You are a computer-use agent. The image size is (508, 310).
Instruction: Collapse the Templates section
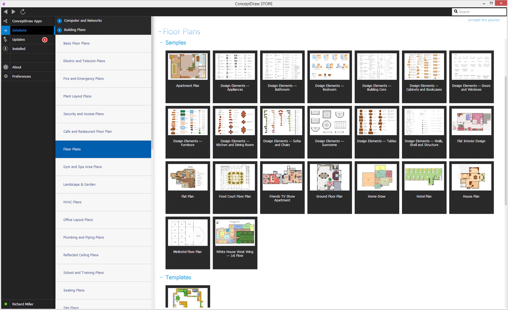pos(161,278)
